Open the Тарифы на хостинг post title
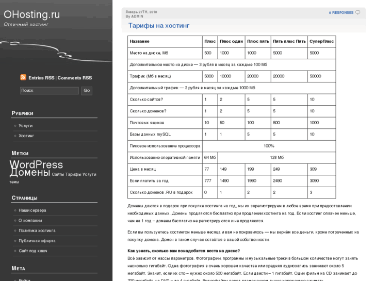 (x=159, y=26)
